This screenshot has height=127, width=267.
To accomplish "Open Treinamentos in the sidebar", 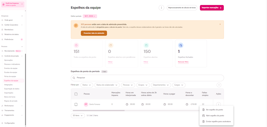I will 9,110.
